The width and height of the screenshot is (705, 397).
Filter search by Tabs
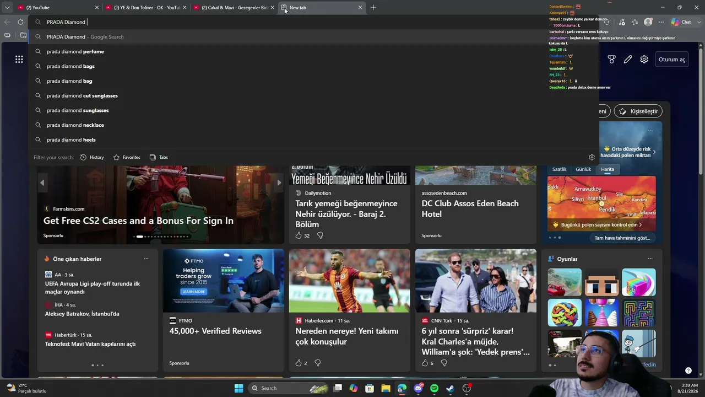click(x=159, y=157)
